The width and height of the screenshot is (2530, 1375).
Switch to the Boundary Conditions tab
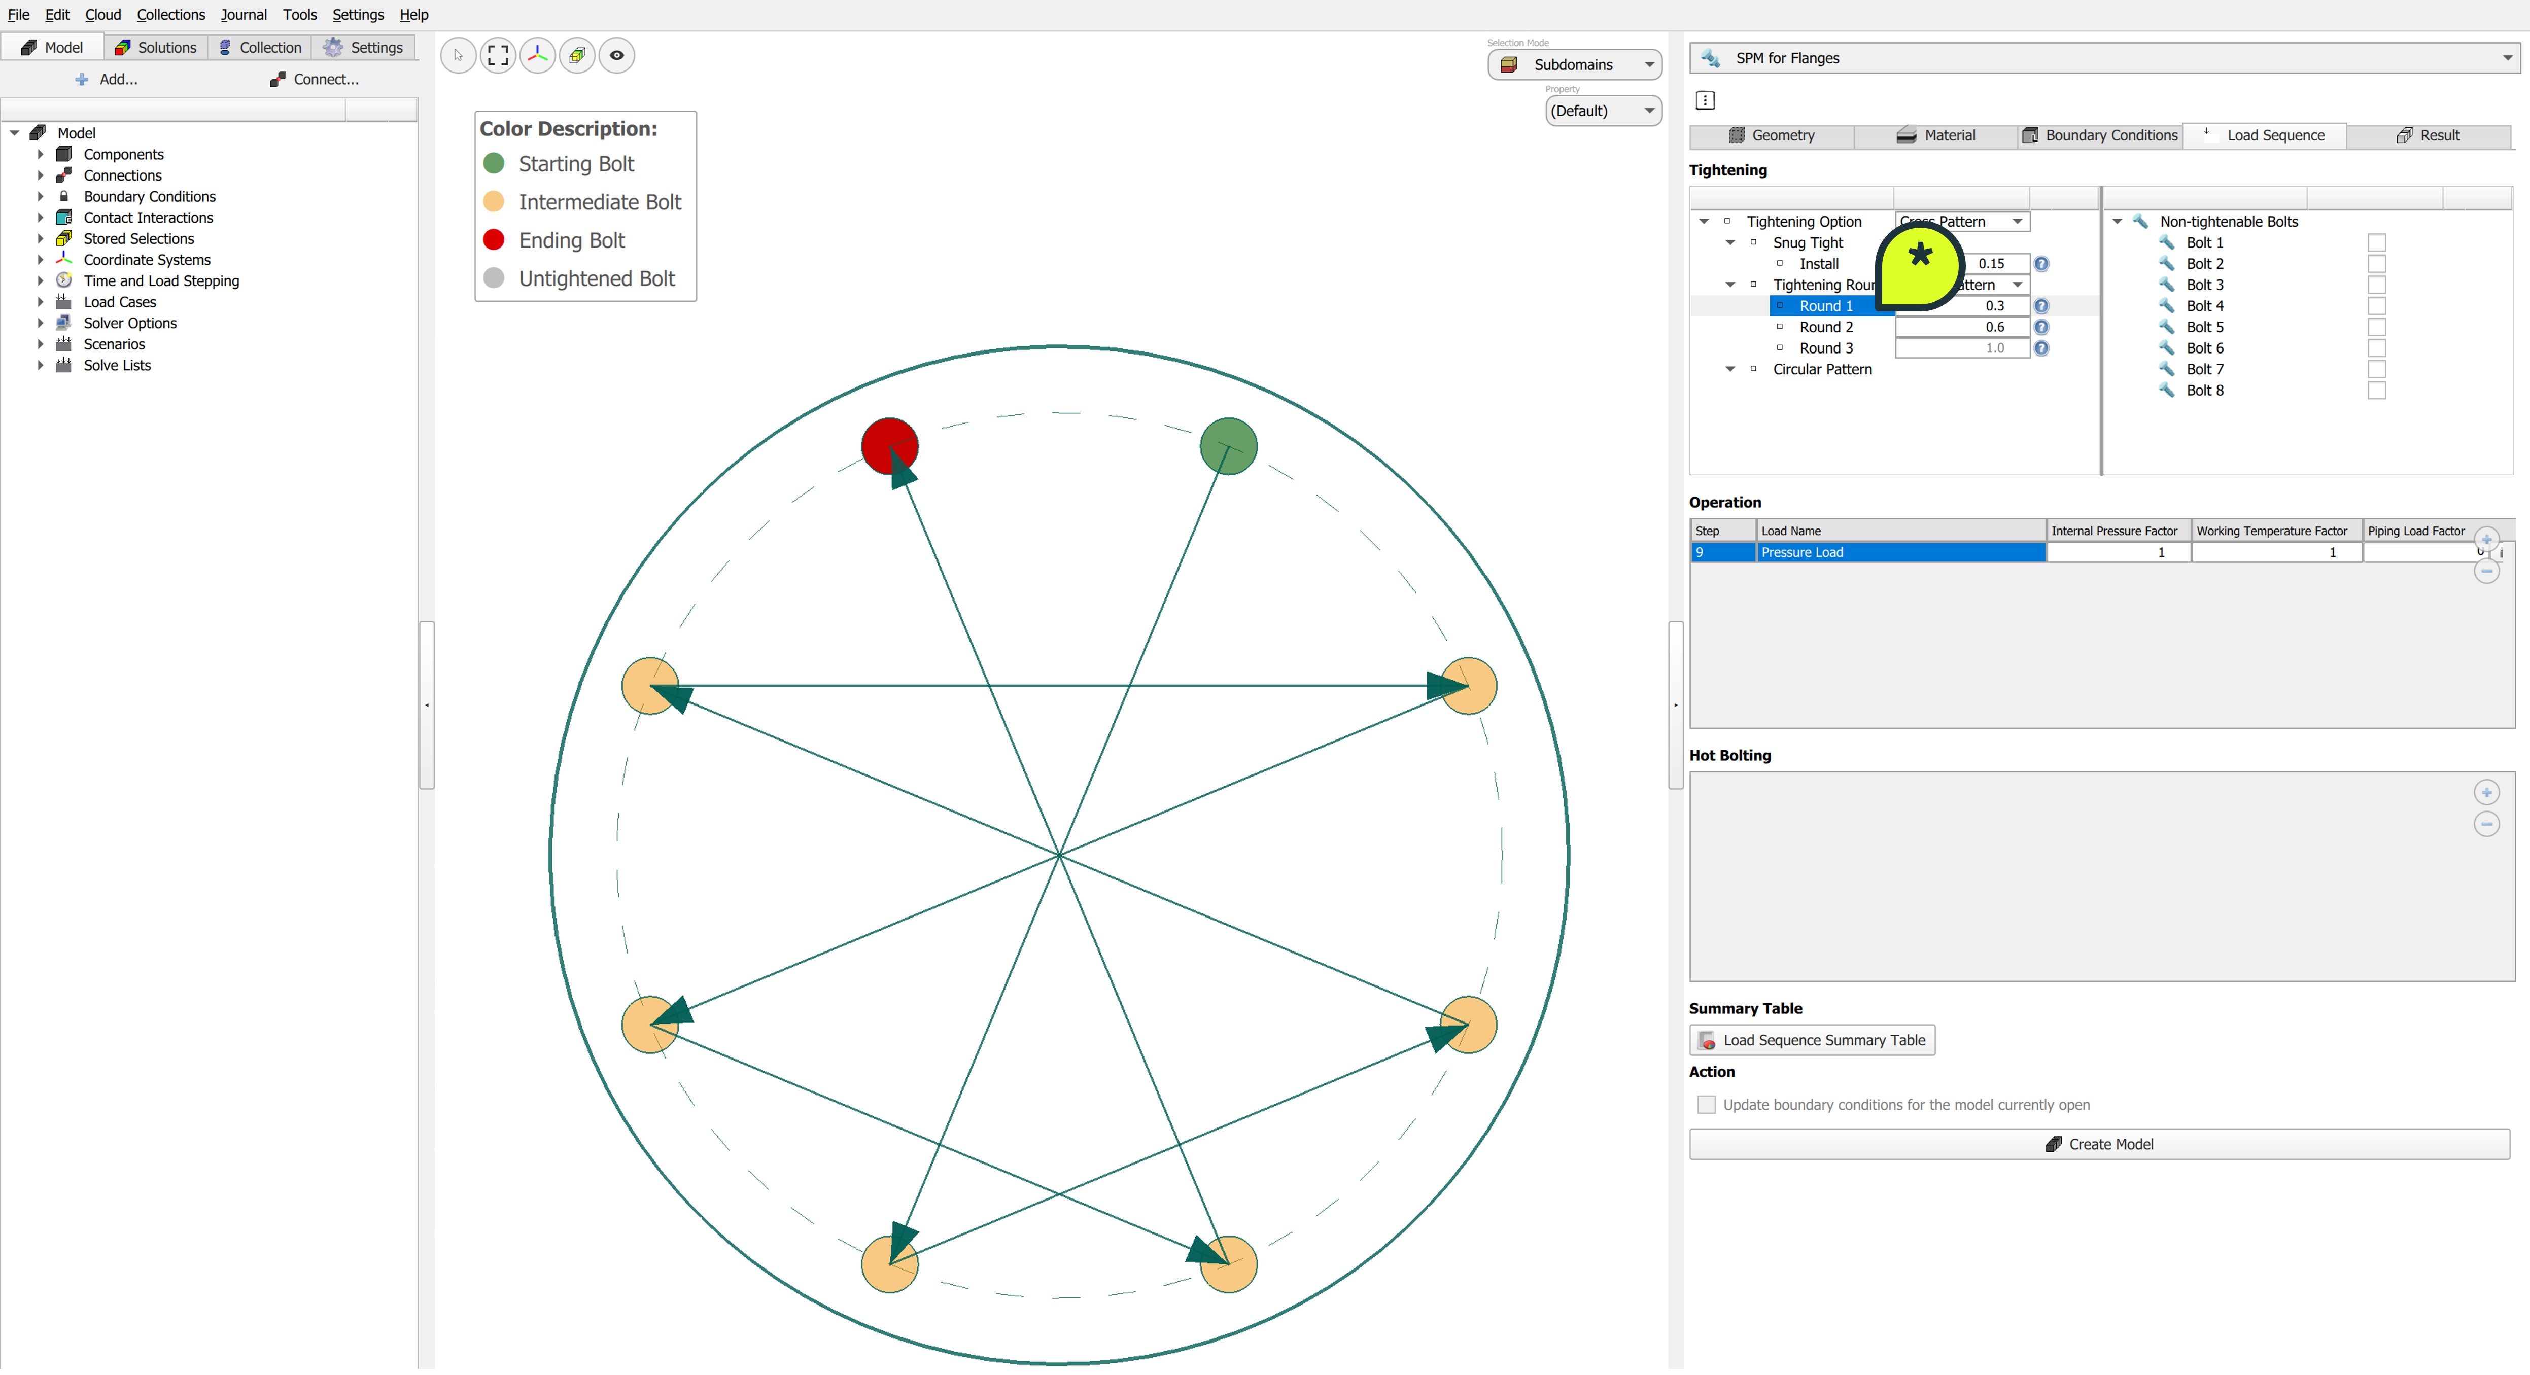point(2100,135)
